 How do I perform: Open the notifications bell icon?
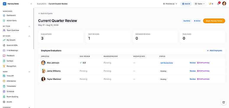click(218, 4)
